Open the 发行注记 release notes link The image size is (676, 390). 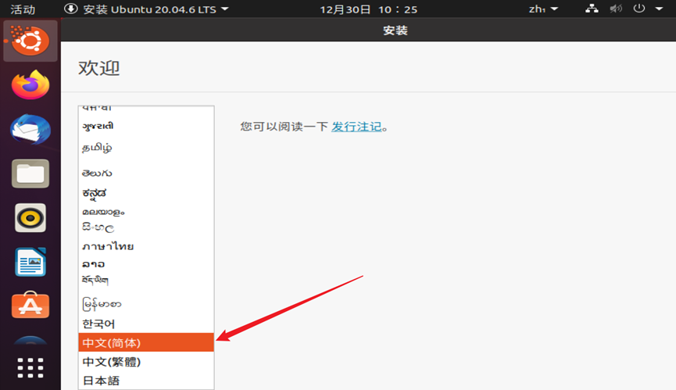click(x=356, y=127)
